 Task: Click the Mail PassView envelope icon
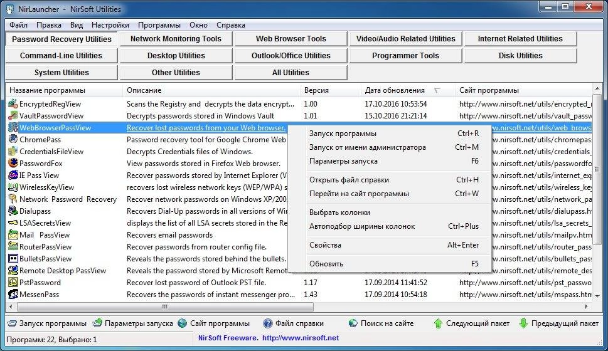click(13, 235)
